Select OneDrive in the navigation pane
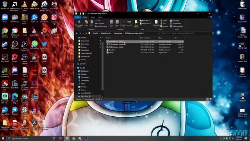 83,64
